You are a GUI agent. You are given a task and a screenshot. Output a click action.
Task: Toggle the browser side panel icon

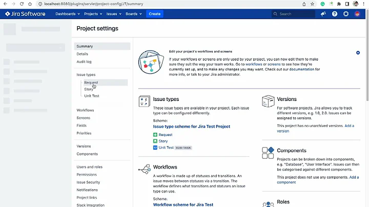point(347,4)
